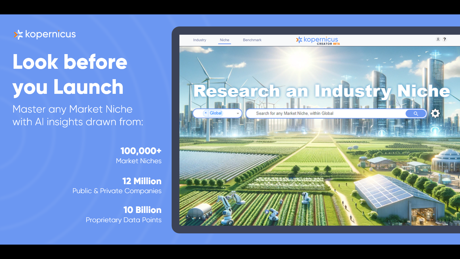Image resolution: width=460 pixels, height=259 pixels.
Task: Remove the Global tag with x
Action: point(206,113)
